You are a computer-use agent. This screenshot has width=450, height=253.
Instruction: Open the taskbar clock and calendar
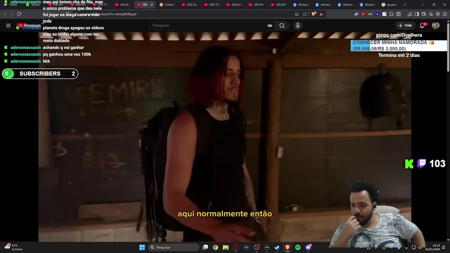point(432,247)
